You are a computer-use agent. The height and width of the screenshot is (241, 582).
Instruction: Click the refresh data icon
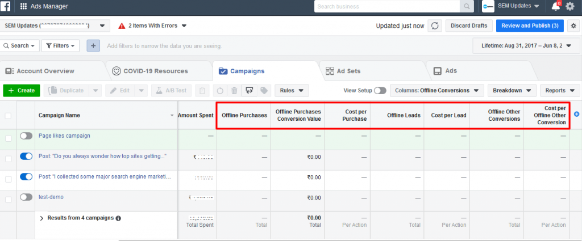[435, 26]
